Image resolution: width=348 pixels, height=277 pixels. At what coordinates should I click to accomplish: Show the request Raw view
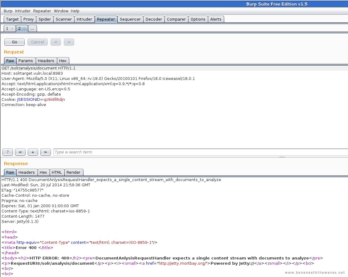(10, 61)
